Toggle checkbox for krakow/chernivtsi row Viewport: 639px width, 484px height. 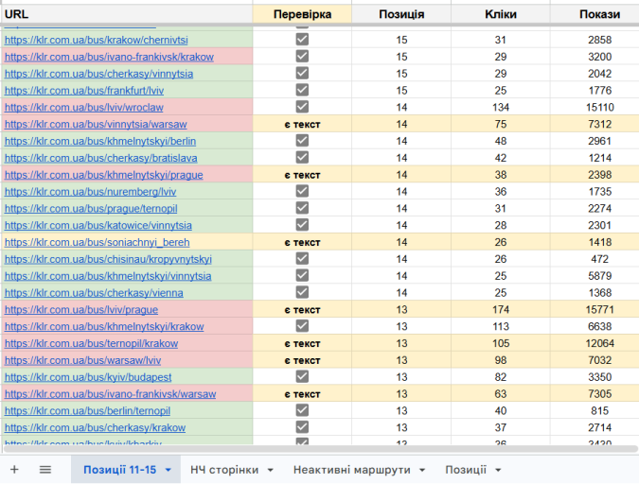coord(302,40)
